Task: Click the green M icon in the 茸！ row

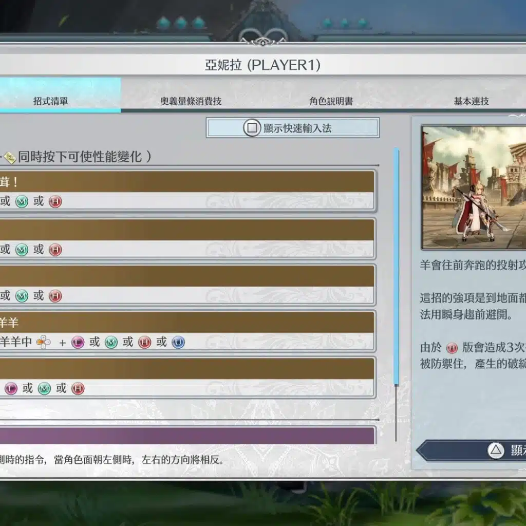Action: (x=22, y=201)
